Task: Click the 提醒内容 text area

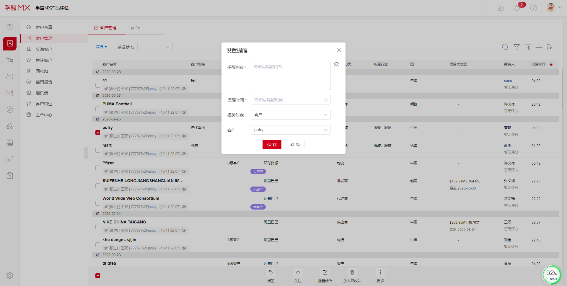Action: point(291,76)
